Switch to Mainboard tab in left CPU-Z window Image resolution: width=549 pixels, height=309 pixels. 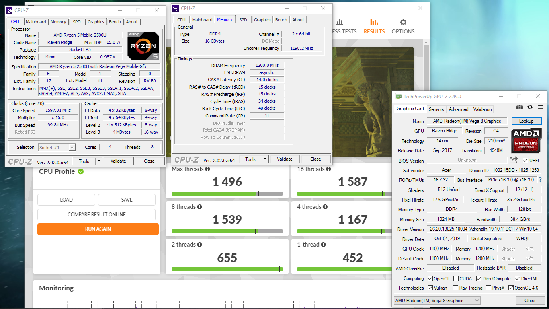36,22
